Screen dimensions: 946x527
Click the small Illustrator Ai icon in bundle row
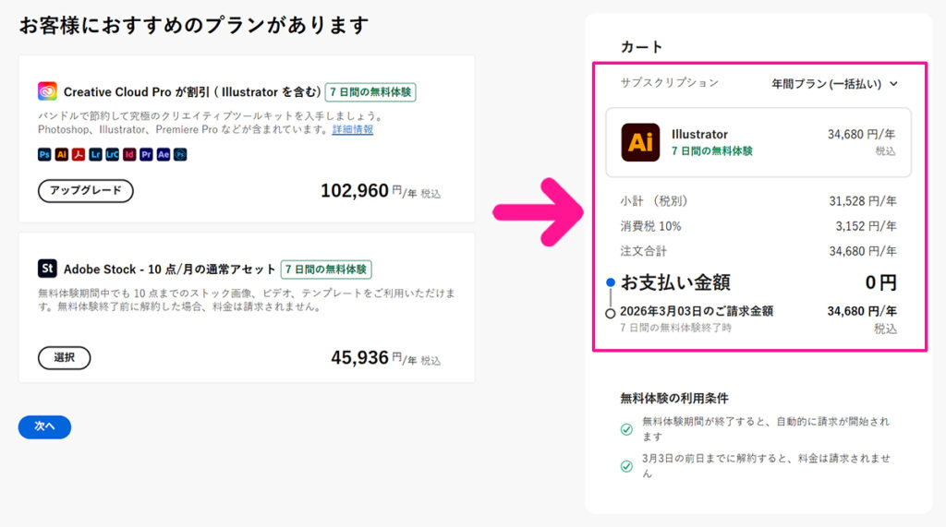click(62, 154)
